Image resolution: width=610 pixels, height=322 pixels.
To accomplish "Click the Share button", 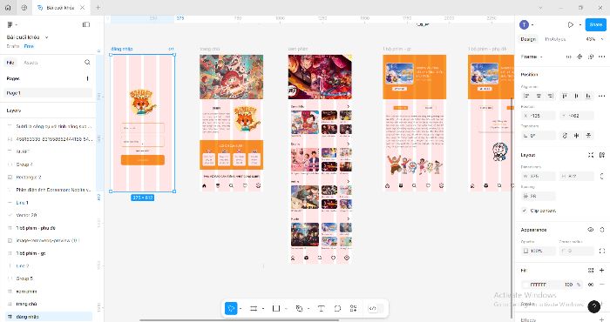I will point(595,24).
